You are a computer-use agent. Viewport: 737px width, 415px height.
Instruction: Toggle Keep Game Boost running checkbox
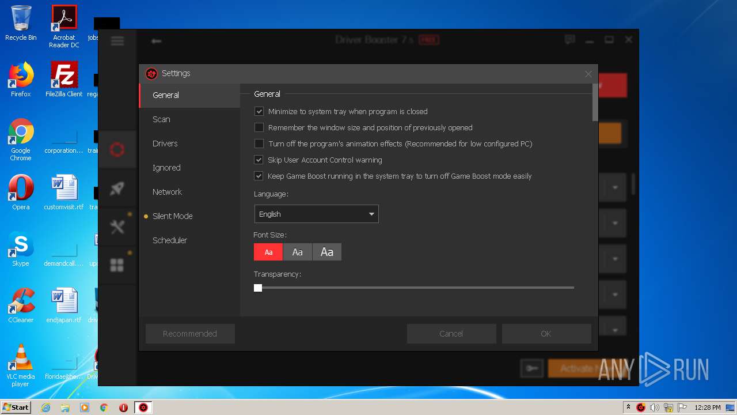click(x=259, y=176)
